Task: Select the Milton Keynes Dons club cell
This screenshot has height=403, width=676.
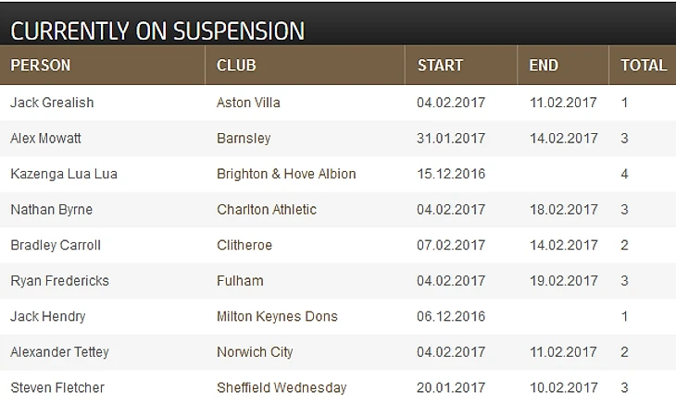Action: (277, 316)
